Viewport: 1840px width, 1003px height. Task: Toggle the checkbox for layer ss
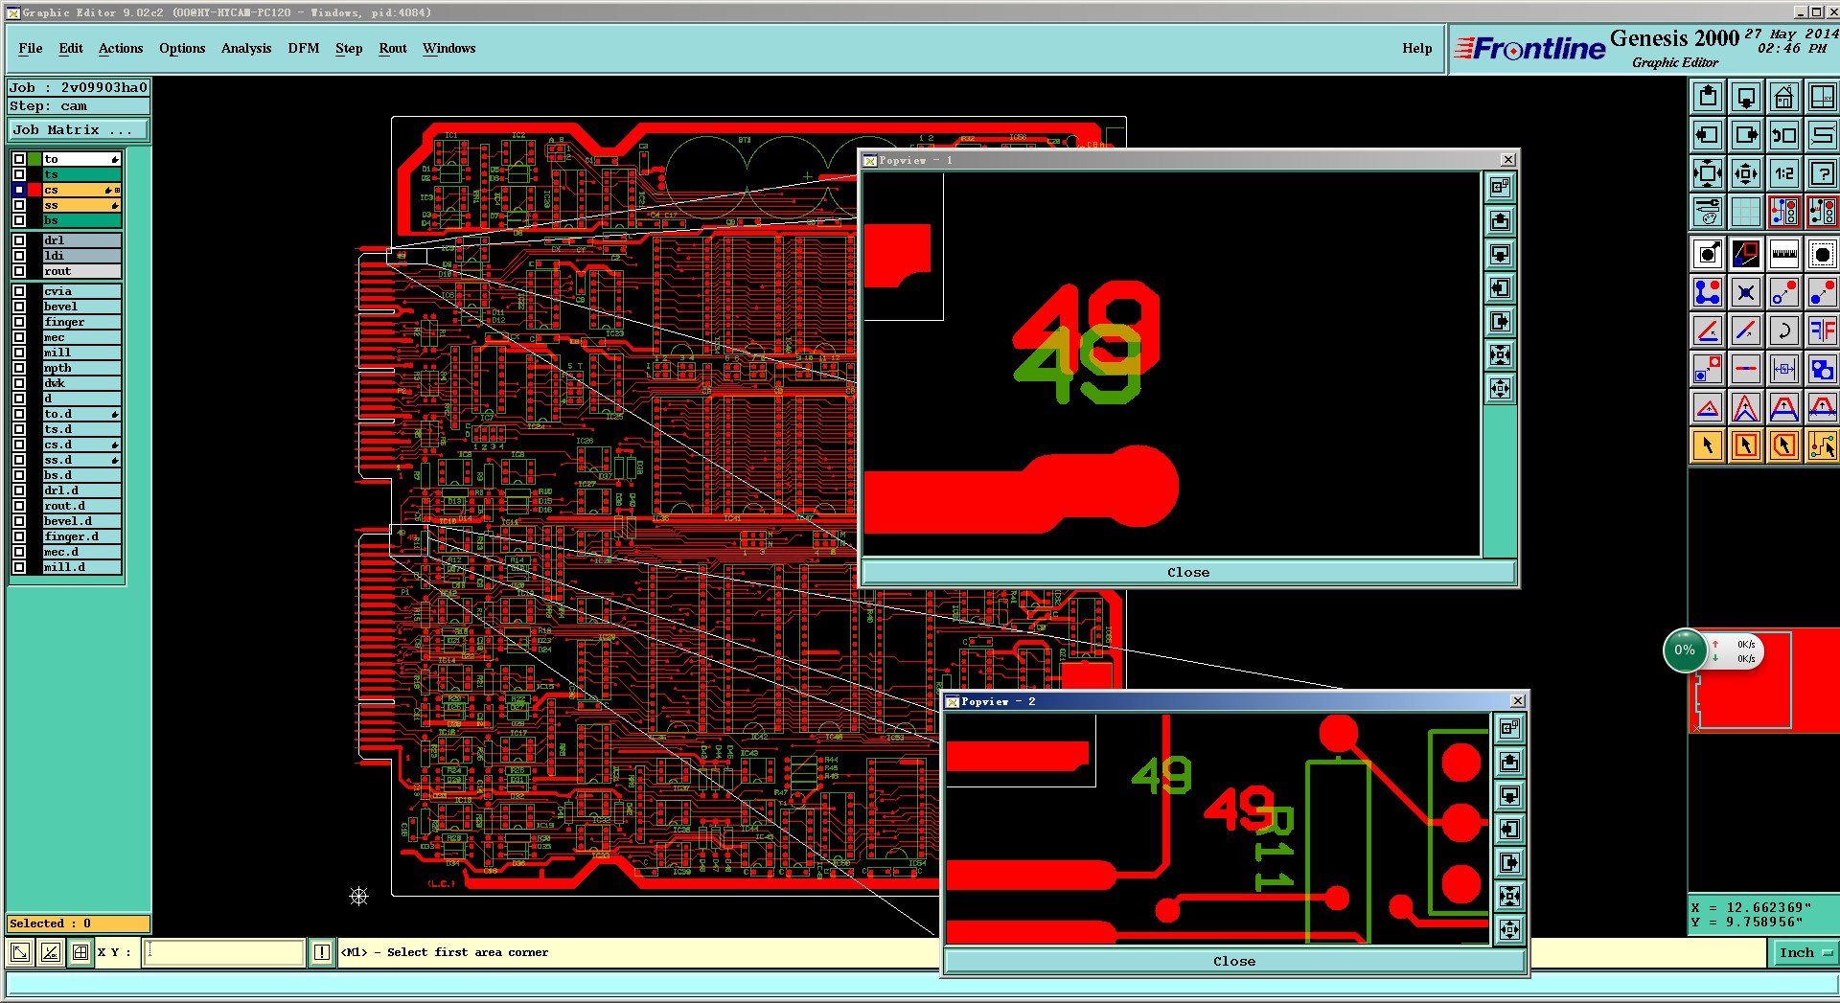[19, 205]
